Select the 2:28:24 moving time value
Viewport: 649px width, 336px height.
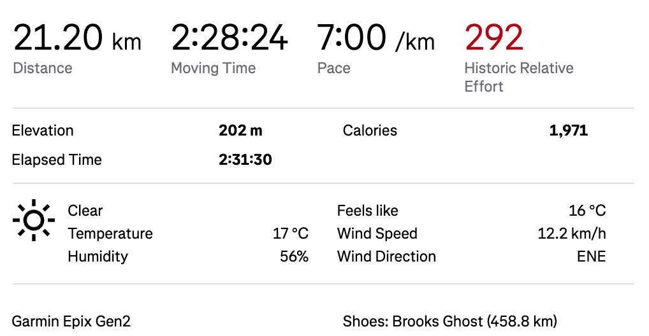tap(230, 38)
